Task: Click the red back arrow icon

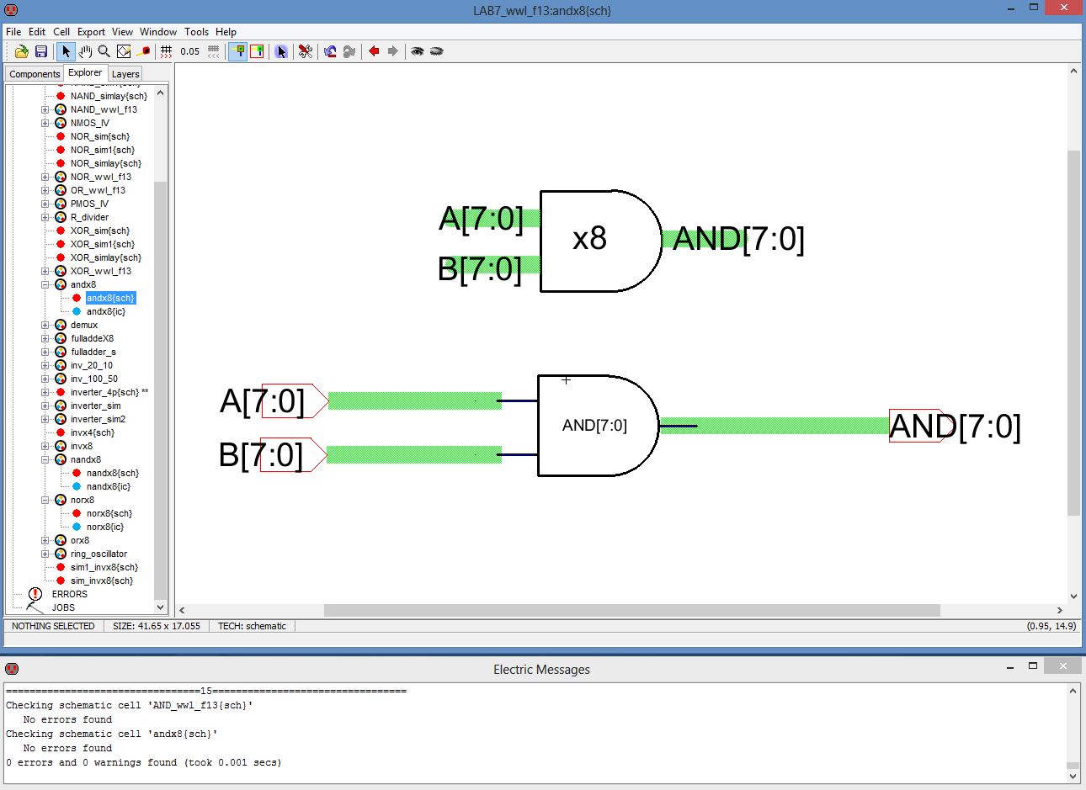Action: coord(374,51)
